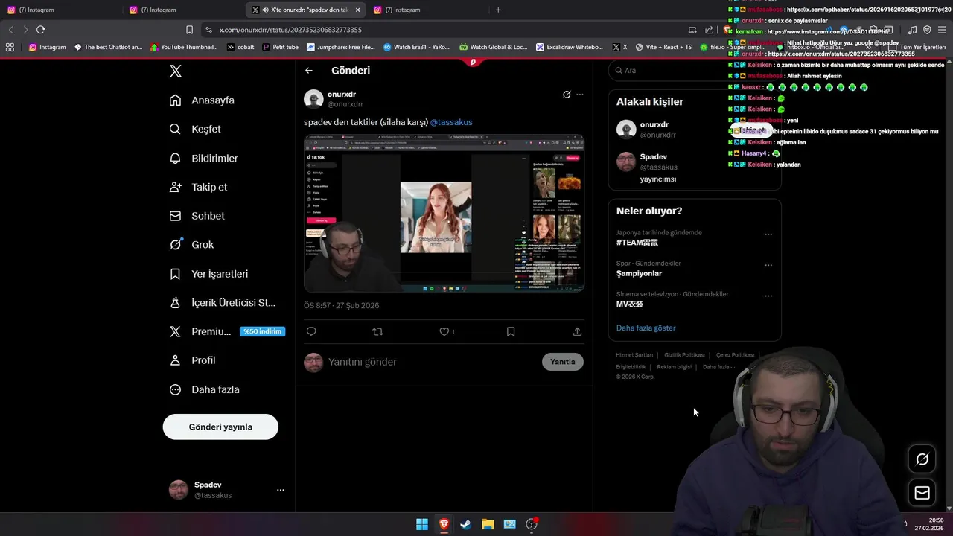Screen dimensions: 953x536
Task: Open Grok from the sidebar
Action: click(192, 244)
